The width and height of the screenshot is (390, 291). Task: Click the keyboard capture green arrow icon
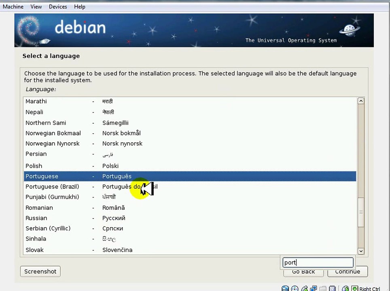[355, 288]
